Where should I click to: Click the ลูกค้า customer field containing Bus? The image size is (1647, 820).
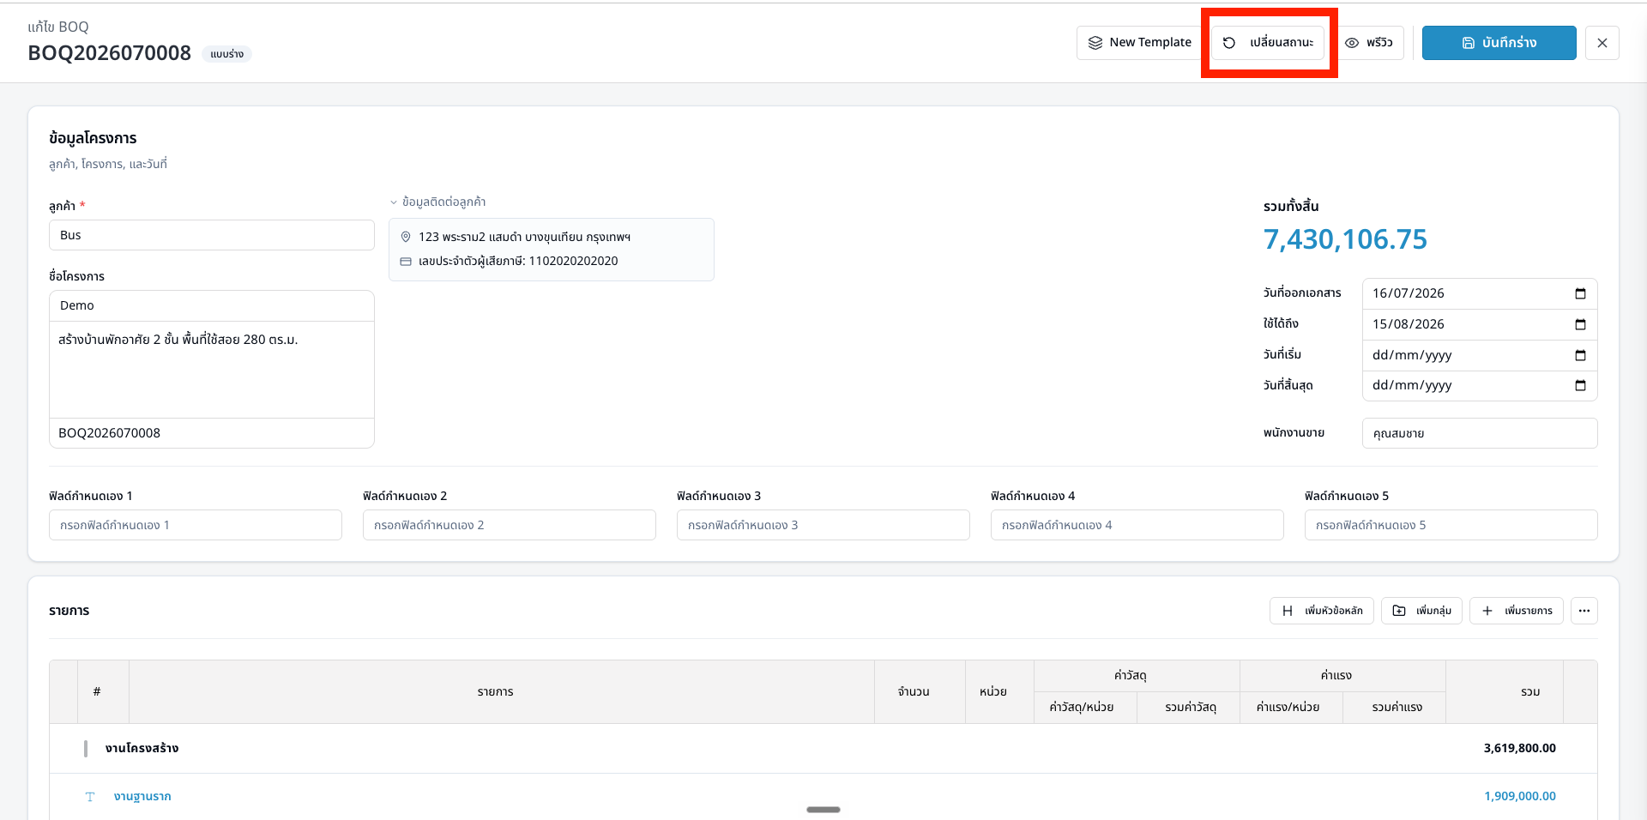point(212,235)
